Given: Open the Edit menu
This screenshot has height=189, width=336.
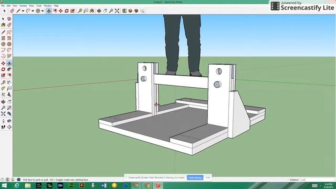Looking at the screenshot, I should tap(8, 6).
